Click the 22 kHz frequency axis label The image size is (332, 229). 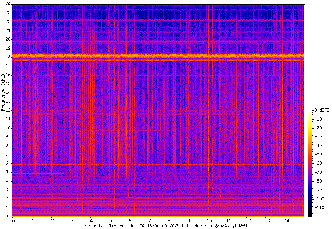8,22
